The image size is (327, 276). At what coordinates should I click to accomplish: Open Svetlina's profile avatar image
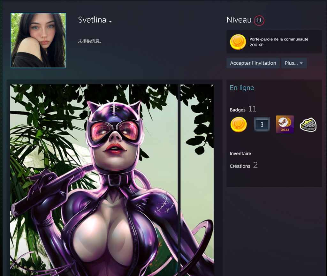pyautogui.click(x=38, y=40)
